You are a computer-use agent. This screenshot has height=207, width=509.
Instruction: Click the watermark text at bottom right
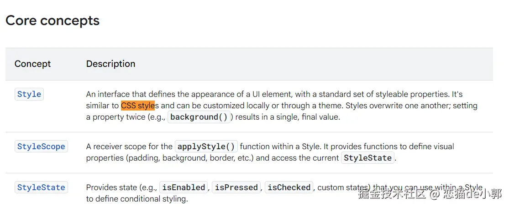429,195
